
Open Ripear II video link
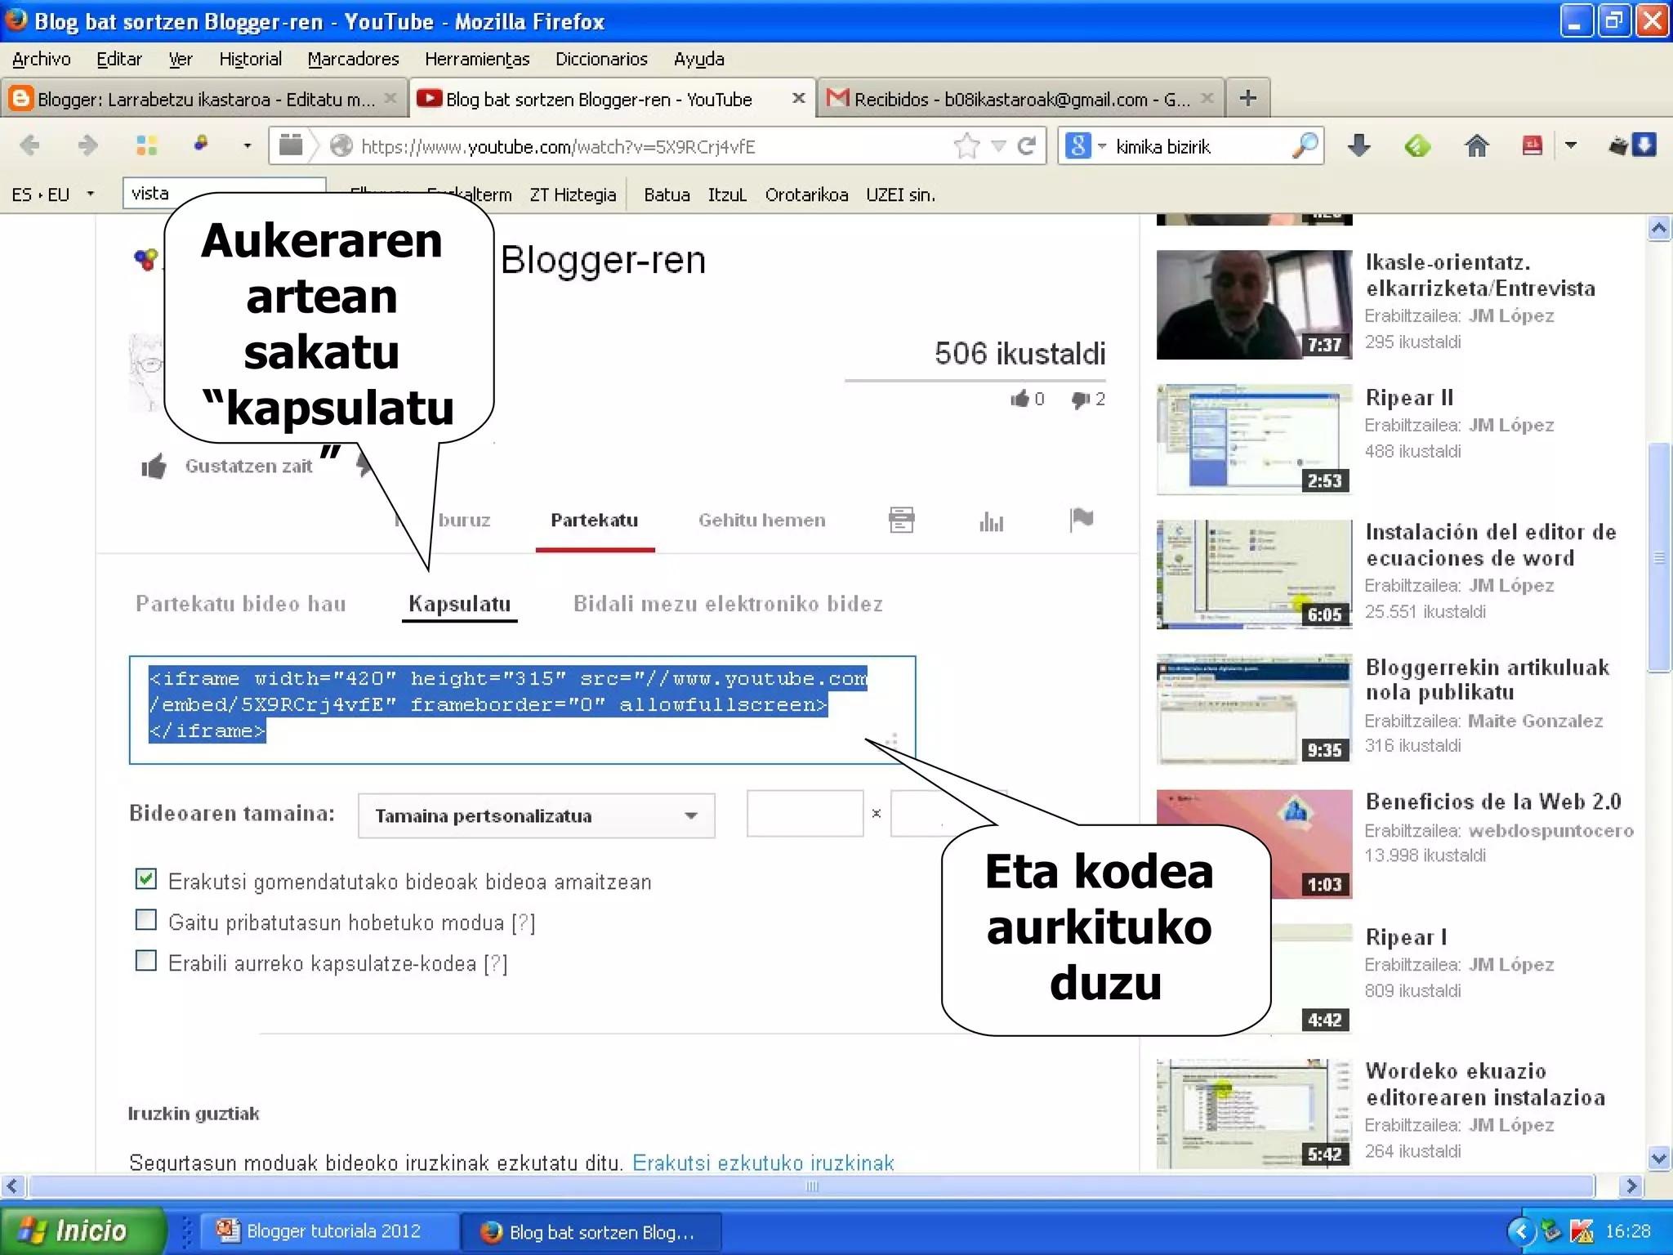pos(1409,397)
